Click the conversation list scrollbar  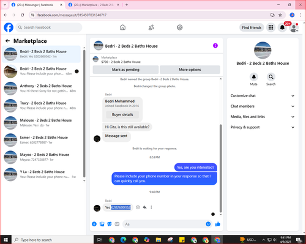tap(84, 113)
